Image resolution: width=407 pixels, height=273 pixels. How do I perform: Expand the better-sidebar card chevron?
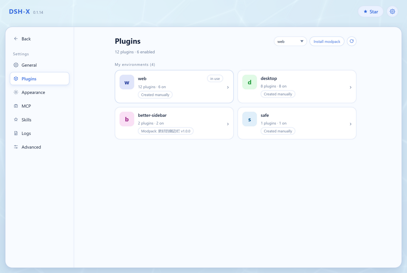point(228,124)
